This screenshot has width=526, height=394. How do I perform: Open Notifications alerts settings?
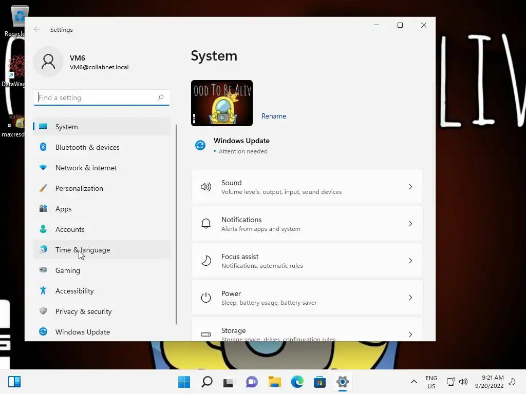[307, 224]
